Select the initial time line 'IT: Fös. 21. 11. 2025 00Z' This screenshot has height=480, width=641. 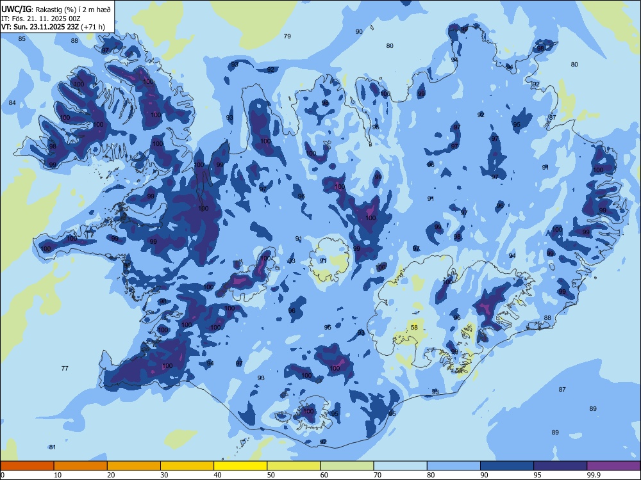point(40,19)
